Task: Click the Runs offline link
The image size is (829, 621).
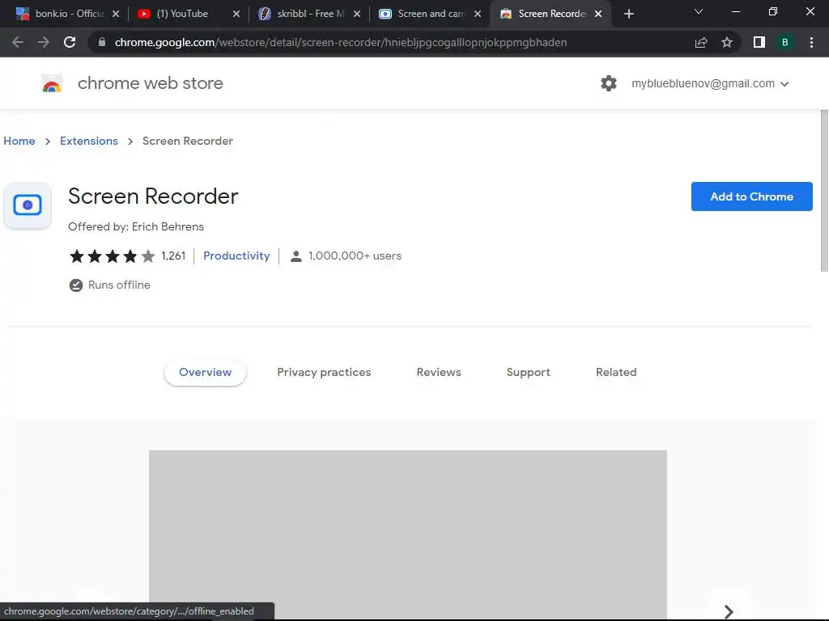Action: coord(119,285)
